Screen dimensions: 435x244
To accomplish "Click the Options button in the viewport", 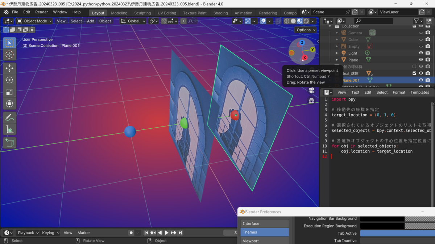I will click(305, 30).
